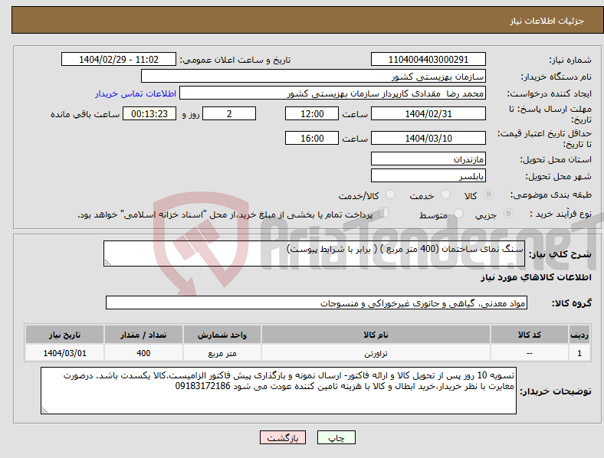Viewport: 604px width, 458px height.
Task: Click the تعداد / مقدار column header
Action: 143,335
